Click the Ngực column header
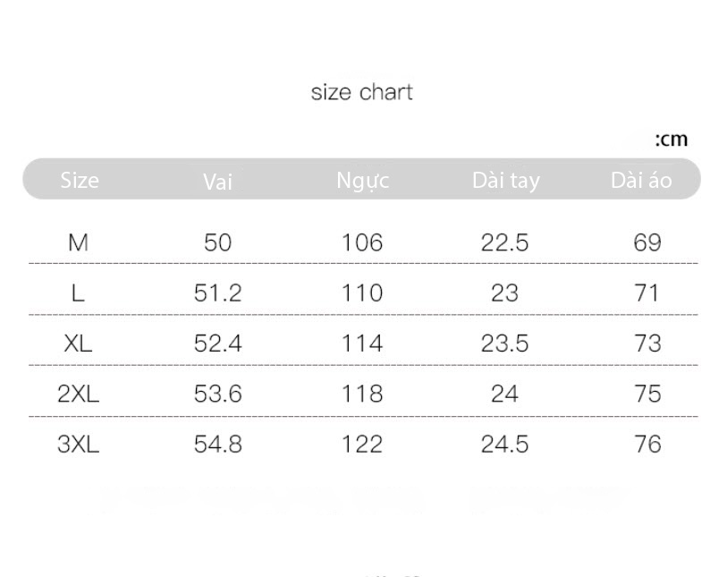This screenshot has height=577, width=727. pyautogui.click(x=362, y=181)
